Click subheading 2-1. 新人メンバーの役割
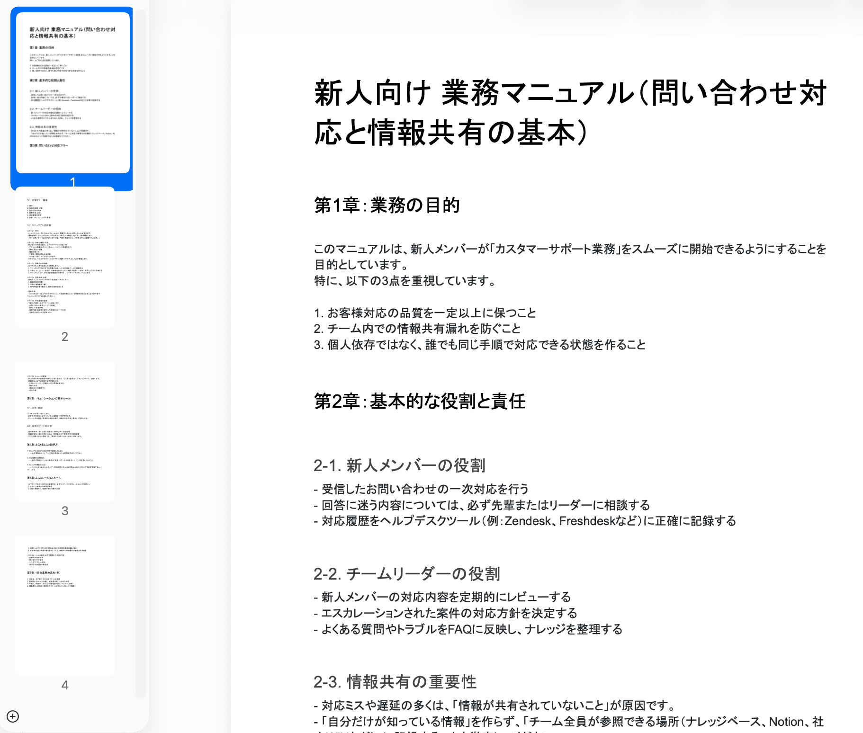Viewport: 863px width, 733px height. pyautogui.click(x=399, y=465)
